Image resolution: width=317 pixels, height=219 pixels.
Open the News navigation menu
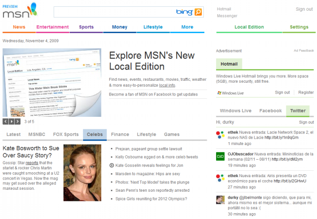[x=19, y=27]
